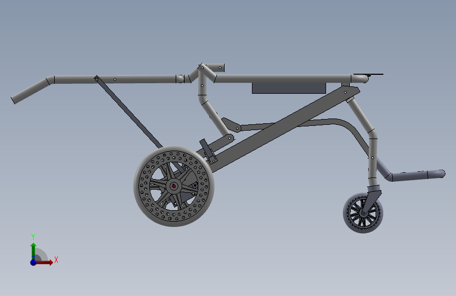Select the thin flat plate at seat rail front
Screen dimensions: 456x296
tap(368, 74)
